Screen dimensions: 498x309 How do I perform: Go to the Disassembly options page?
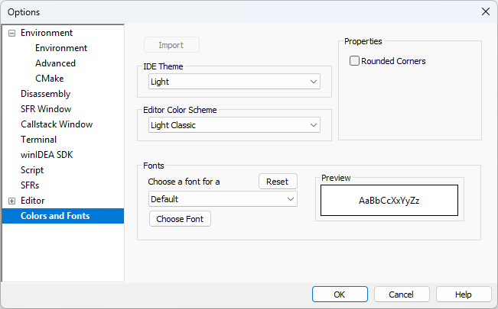click(45, 94)
